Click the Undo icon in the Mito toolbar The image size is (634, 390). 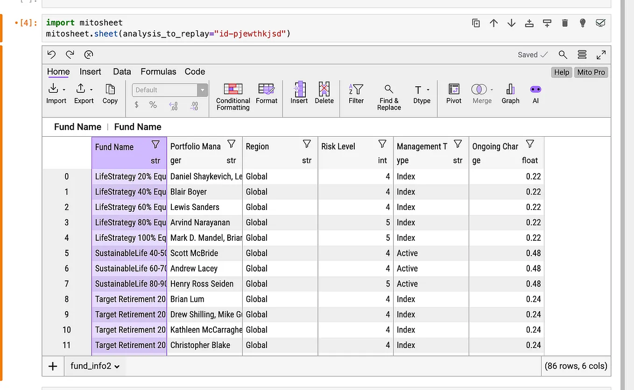click(51, 55)
